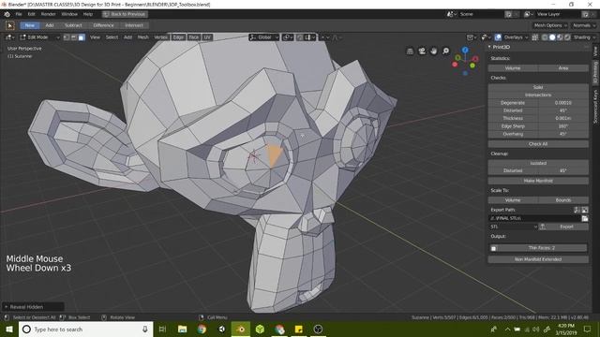The width and height of the screenshot is (600, 337).
Task: Open the Overlays dropdown
Action: [x=517, y=37]
